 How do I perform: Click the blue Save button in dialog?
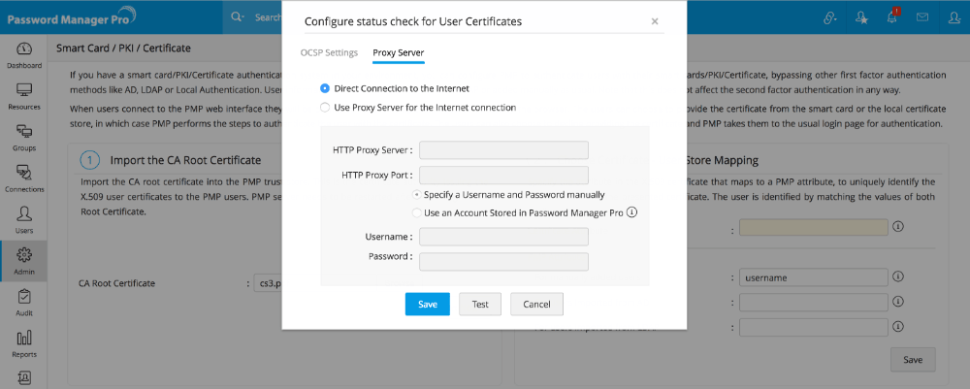[428, 304]
